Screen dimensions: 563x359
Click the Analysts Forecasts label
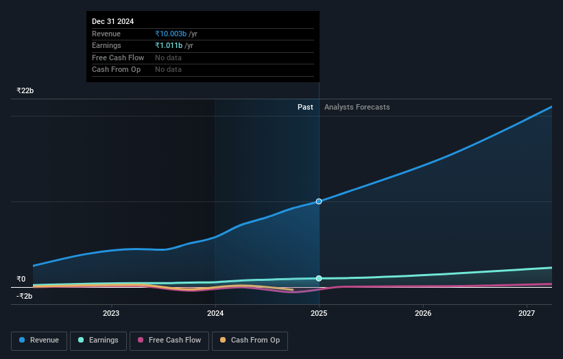[357, 107]
